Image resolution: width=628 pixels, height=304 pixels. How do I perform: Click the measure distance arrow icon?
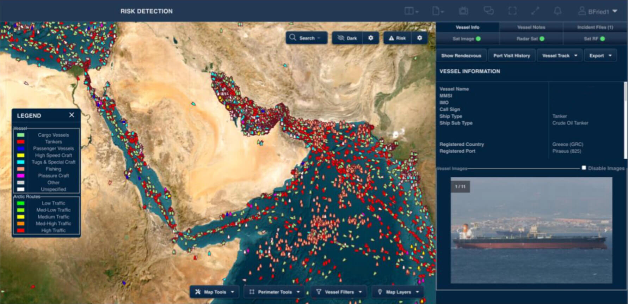point(535,11)
